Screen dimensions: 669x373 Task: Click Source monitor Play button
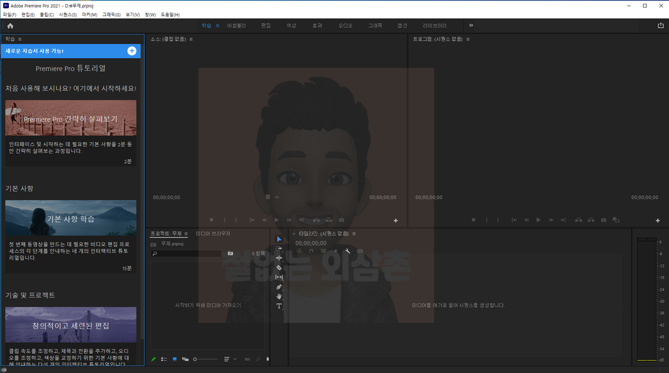click(x=276, y=220)
